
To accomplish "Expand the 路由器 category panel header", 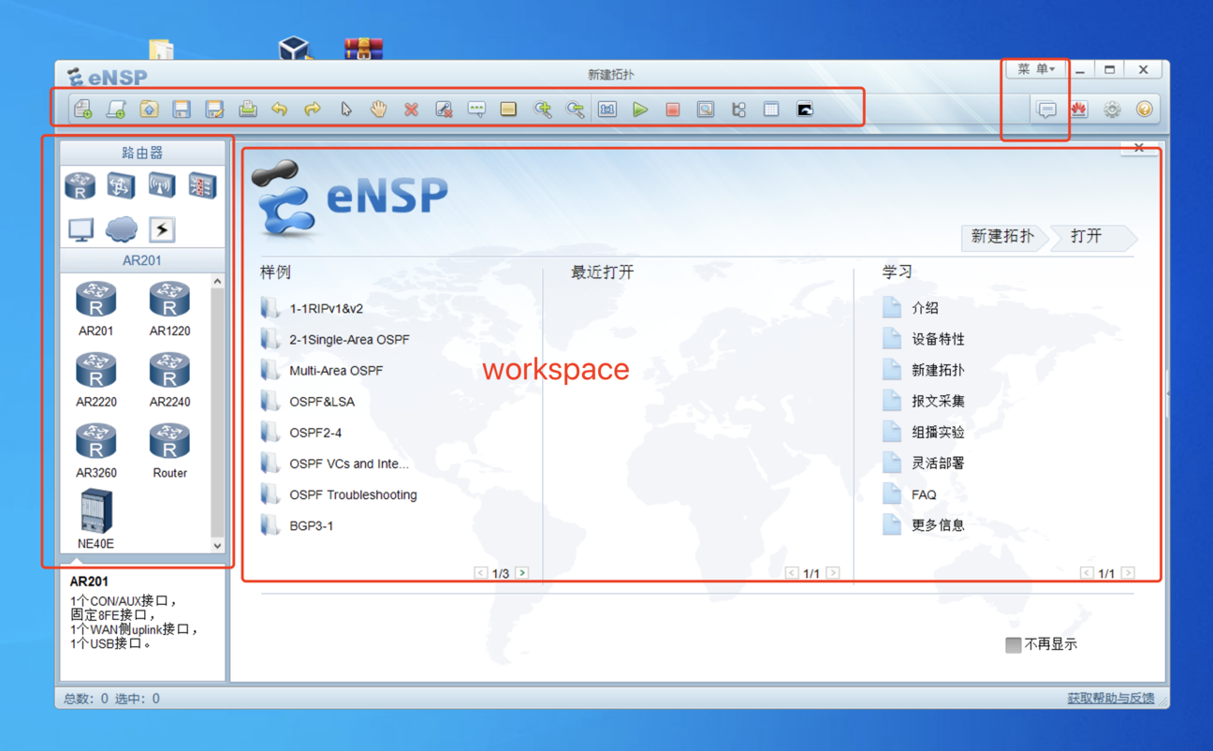I will pos(140,152).
